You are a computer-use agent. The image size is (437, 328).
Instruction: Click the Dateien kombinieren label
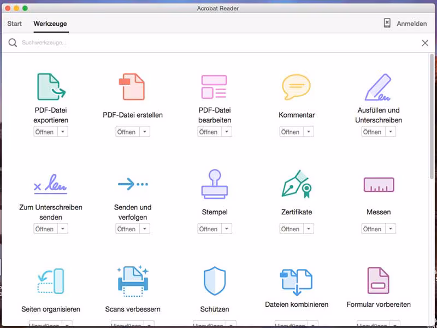297,304
